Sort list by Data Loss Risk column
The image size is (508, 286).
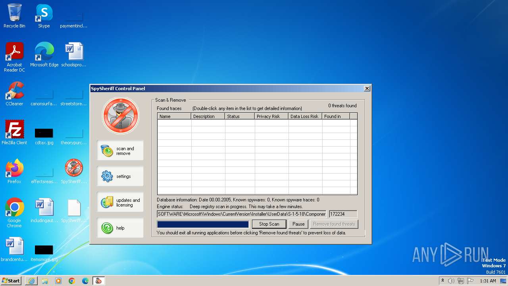coord(305,116)
